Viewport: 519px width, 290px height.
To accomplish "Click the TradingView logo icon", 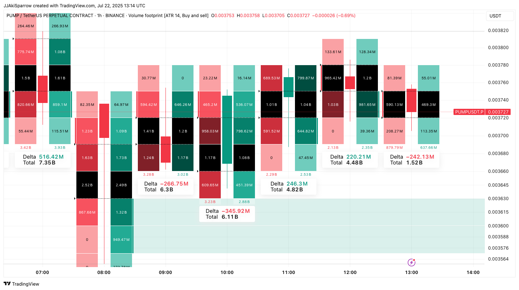I will 8,284.
